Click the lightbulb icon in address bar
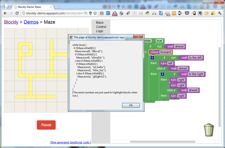 pyautogui.click(x=90, y=13)
